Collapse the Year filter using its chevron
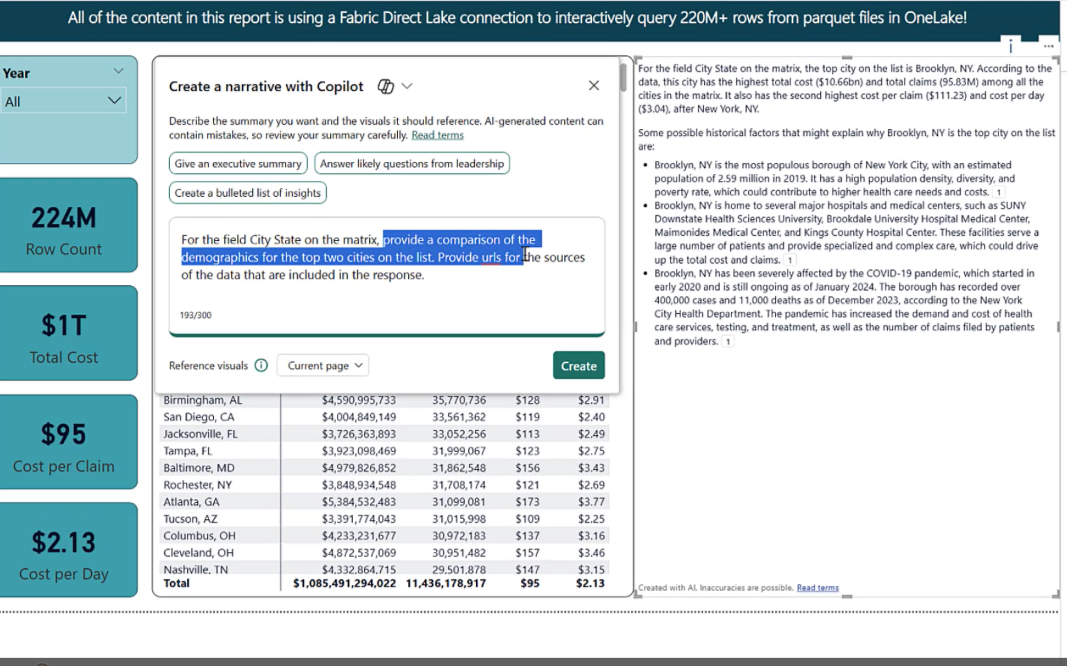 coord(118,71)
